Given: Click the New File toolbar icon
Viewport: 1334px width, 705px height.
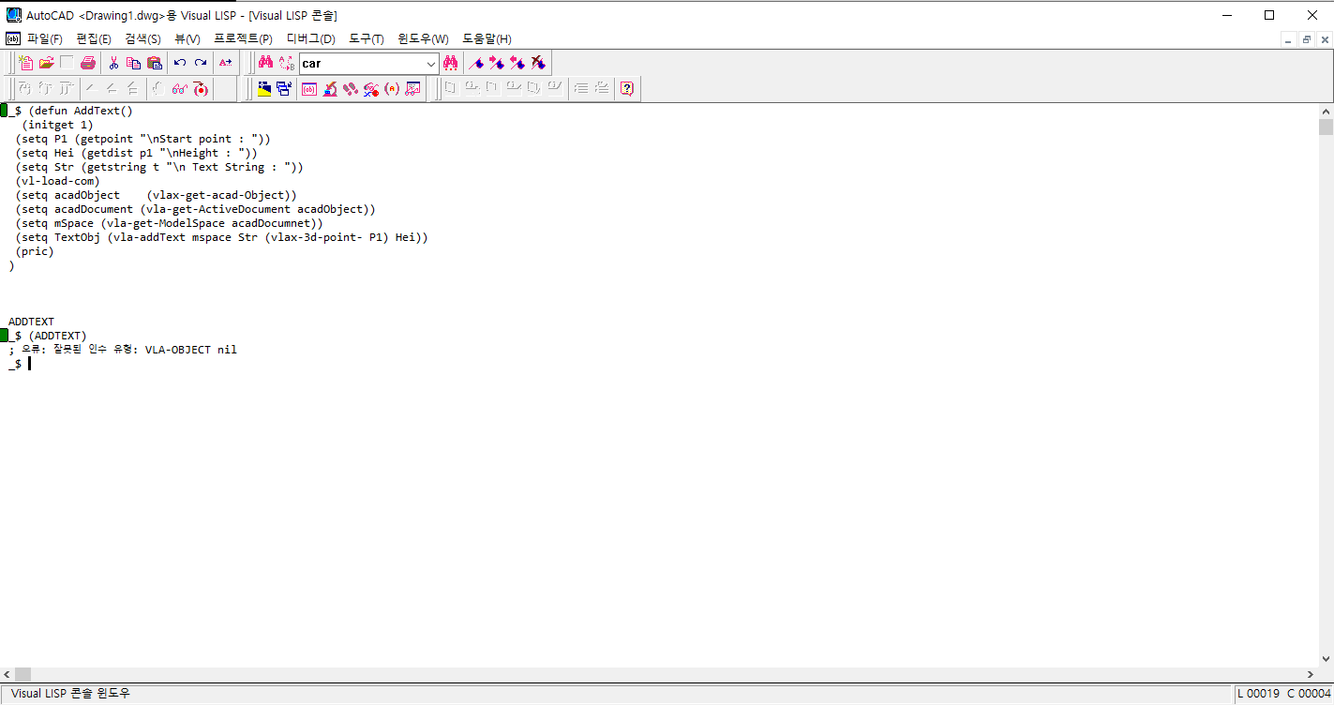Looking at the screenshot, I should pyautogui.click(x=25, y=63).
